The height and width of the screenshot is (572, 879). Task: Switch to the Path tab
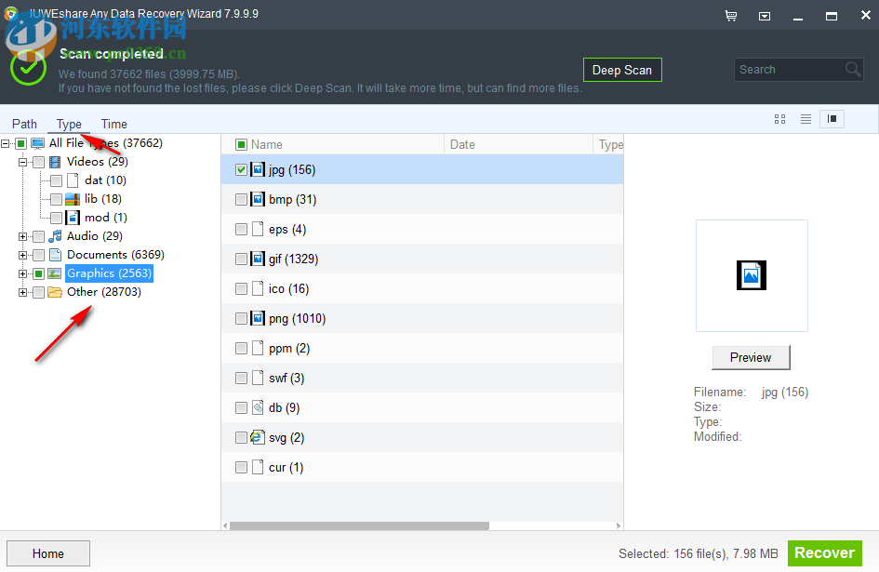pyautogui.click(x=24, y=124)
